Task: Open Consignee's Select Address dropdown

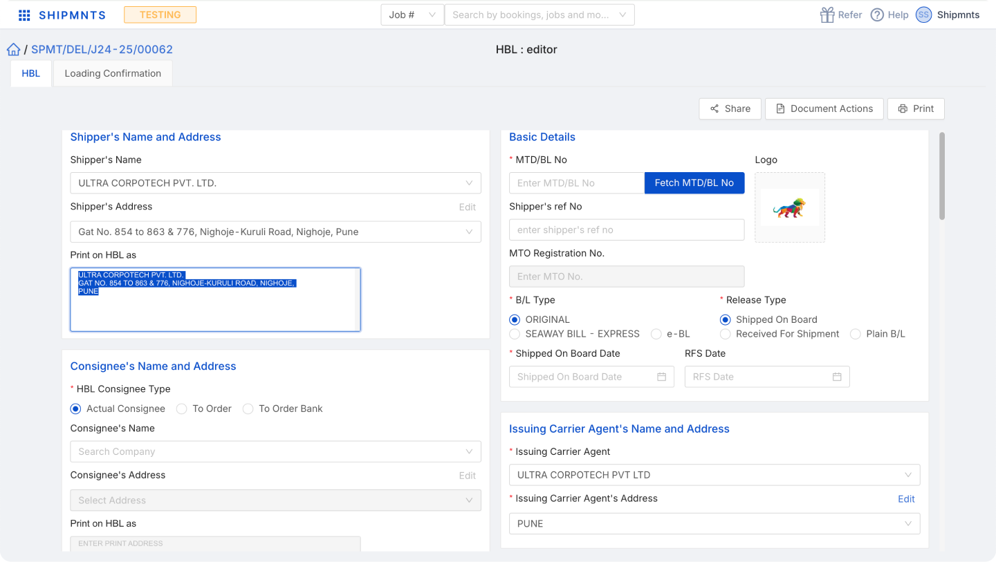Action: 275,500
